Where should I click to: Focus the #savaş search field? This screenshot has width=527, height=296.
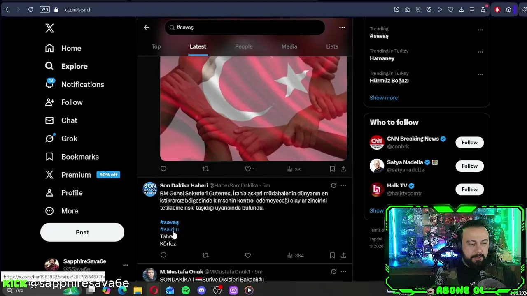pos(245,28)
